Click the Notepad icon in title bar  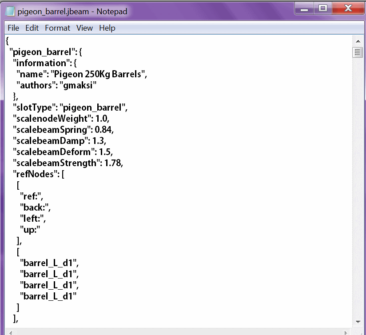[x=10, y=11]
